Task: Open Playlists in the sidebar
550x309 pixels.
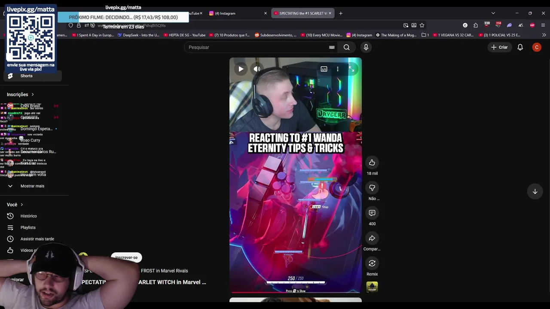Action: pos(33,227)
